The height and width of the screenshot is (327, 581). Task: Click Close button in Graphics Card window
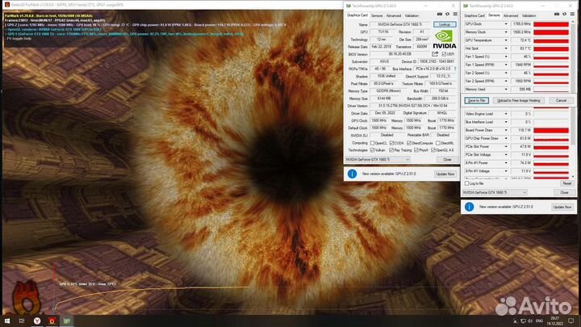[x=447, y=159]
